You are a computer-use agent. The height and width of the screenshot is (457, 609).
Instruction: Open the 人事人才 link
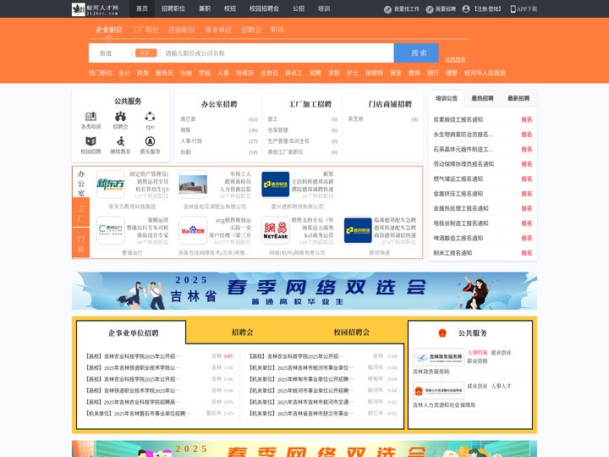[x=501, y=386]
